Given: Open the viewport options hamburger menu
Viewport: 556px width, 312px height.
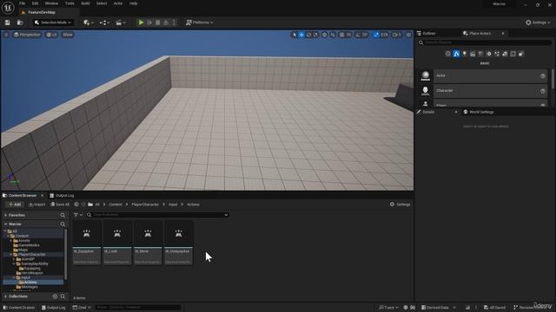Looking at the screenshot, I should pyautogui.click(x=6, y=35).
